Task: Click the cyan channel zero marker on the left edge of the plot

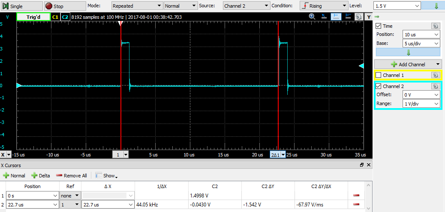Action: [19, 85]
